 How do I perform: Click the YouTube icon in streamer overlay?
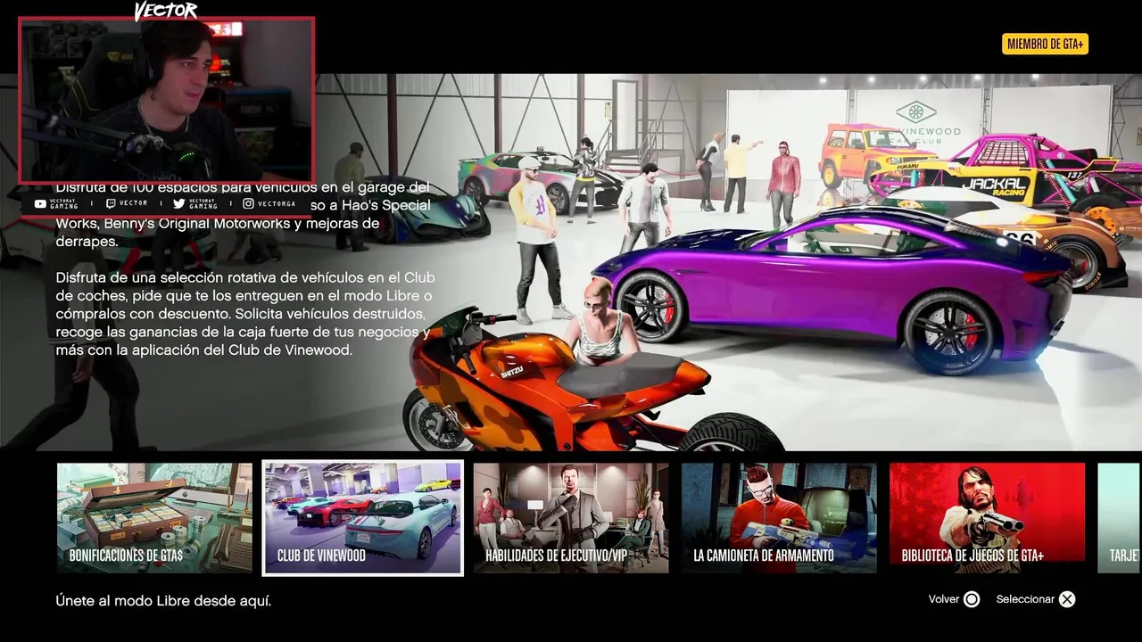(x=40, y=203)
